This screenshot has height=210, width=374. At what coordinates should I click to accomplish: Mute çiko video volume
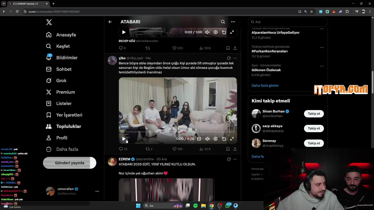click(x=207, y=139)
